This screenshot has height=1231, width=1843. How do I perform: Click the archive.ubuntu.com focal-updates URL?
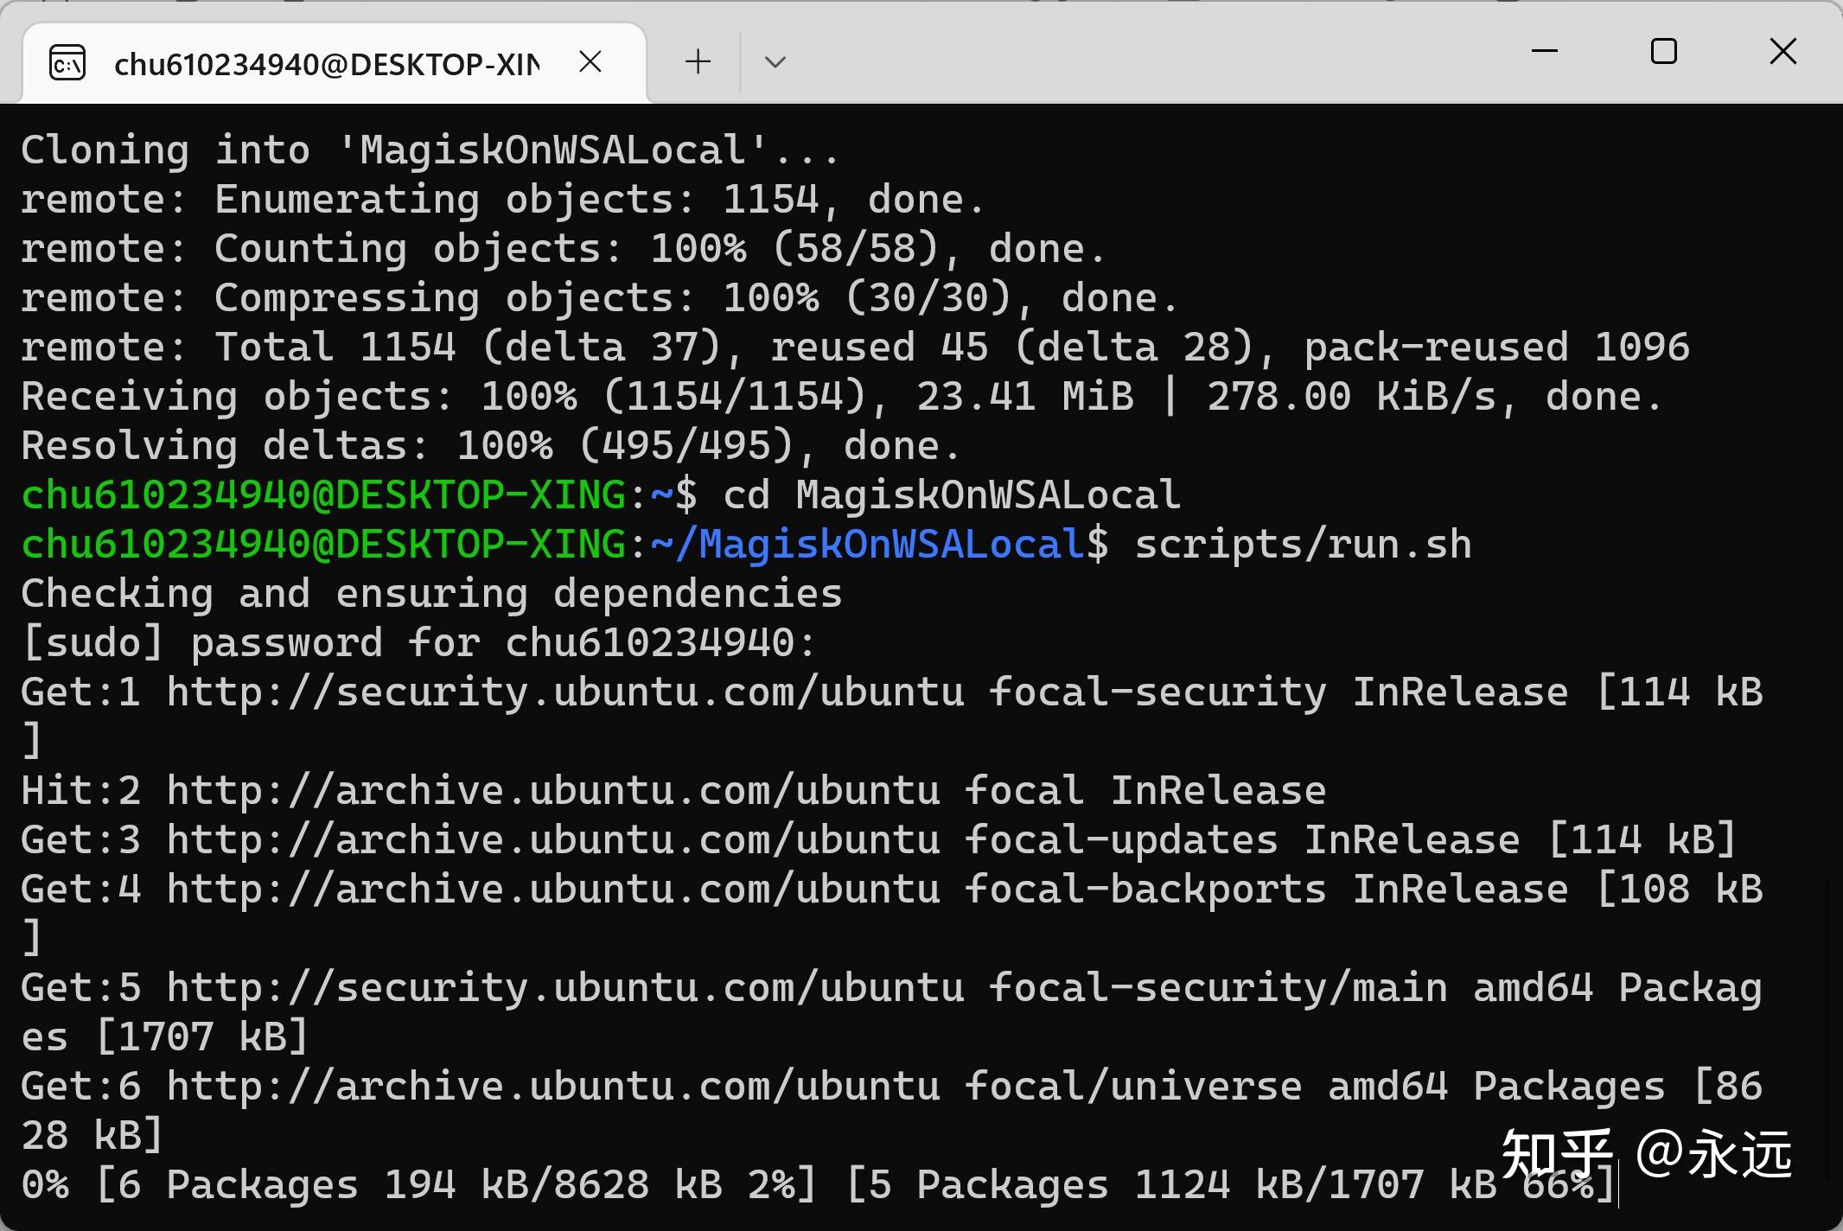pos(553,840)
